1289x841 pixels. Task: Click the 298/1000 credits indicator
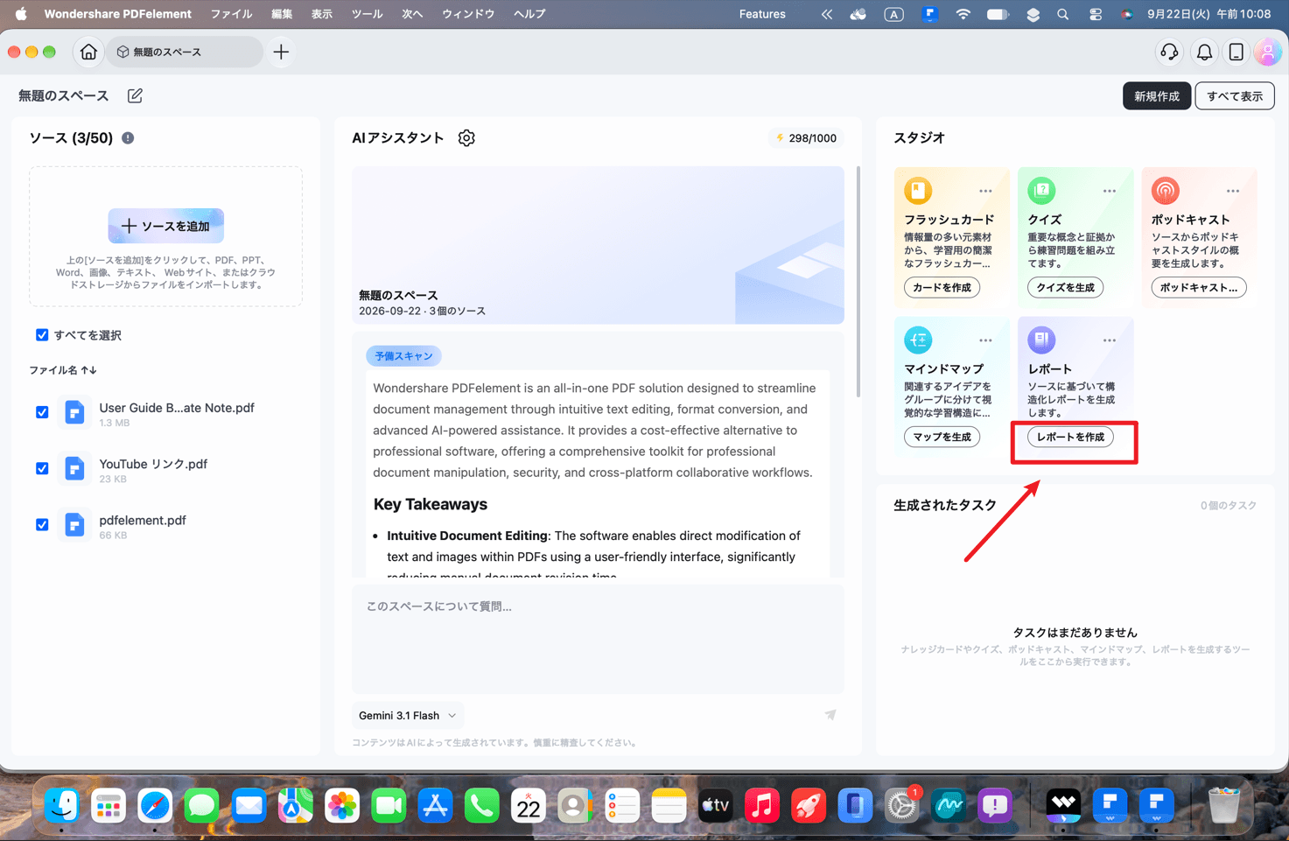pos(806,138)
